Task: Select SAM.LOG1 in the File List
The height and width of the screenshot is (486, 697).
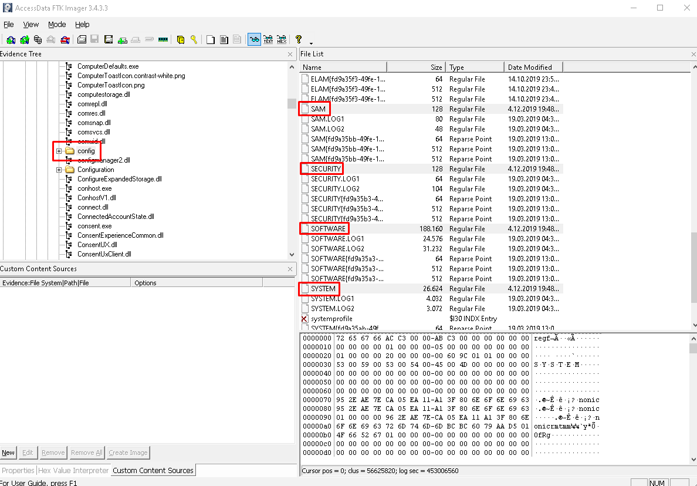Action: [x=327, y=119]
